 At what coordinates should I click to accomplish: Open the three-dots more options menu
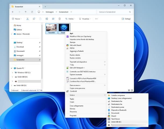pos(96,19)
